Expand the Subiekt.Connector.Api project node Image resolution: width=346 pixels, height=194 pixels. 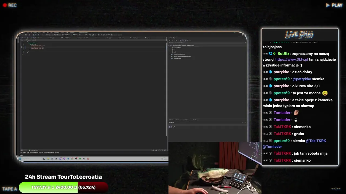coord(170,54)
